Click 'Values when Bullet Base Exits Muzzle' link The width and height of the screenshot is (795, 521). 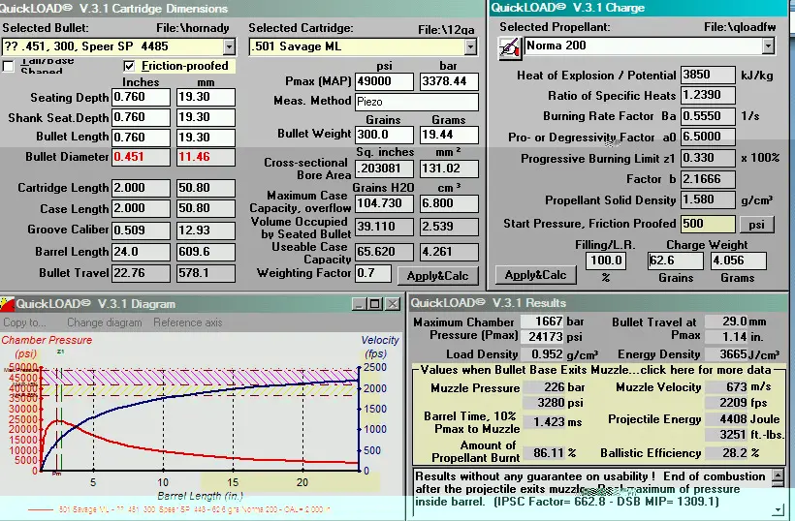coord(595,370)
